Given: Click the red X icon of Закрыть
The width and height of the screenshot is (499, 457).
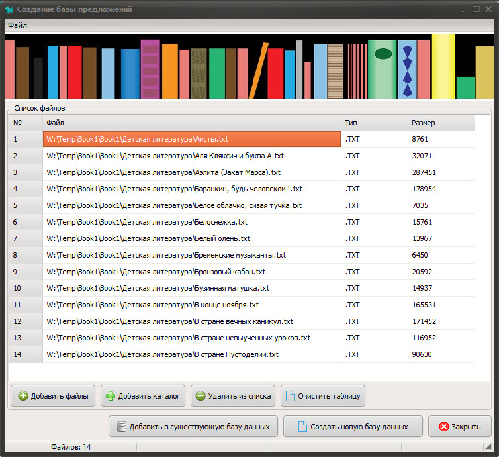Looking at the screenshot, I should point(443,427).
